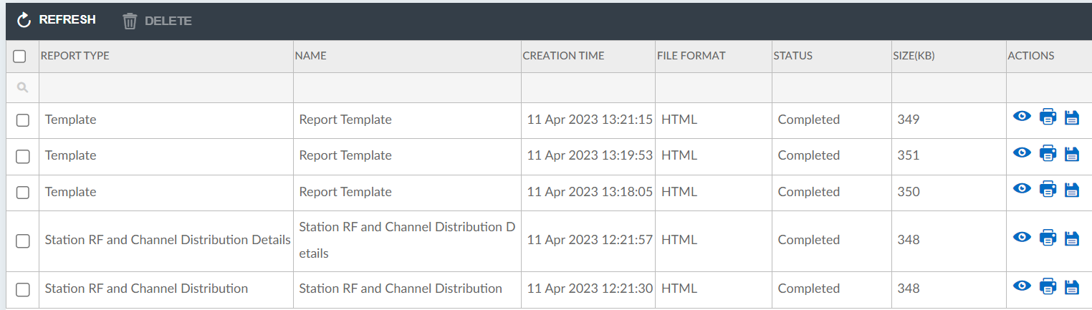Click the Report Type filter field
Viewport: 1092px width, 310px height.
[x=166, y=87]
